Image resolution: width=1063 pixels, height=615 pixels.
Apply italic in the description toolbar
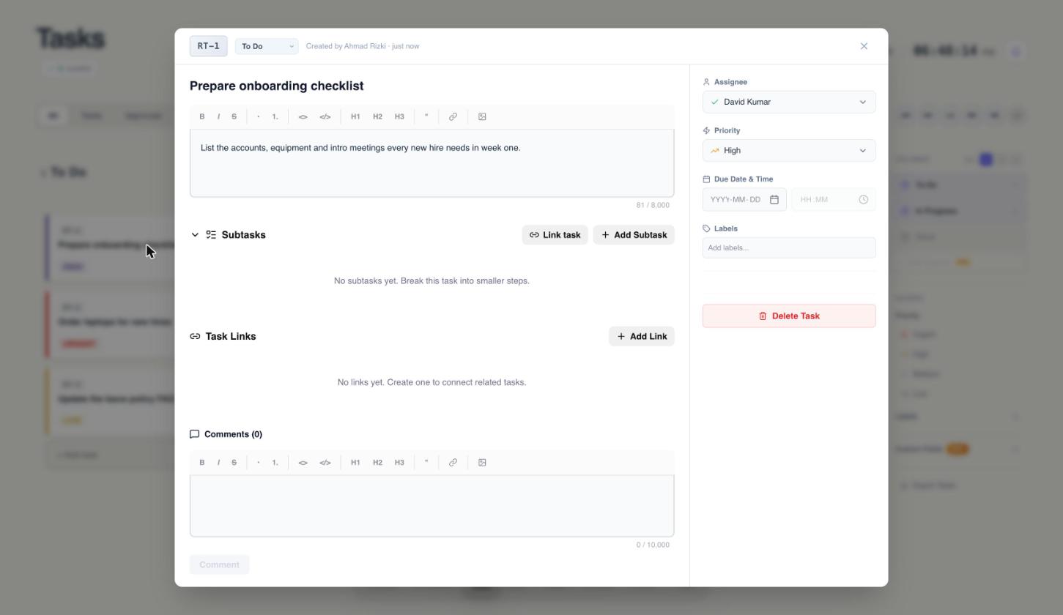coord(218,116)
